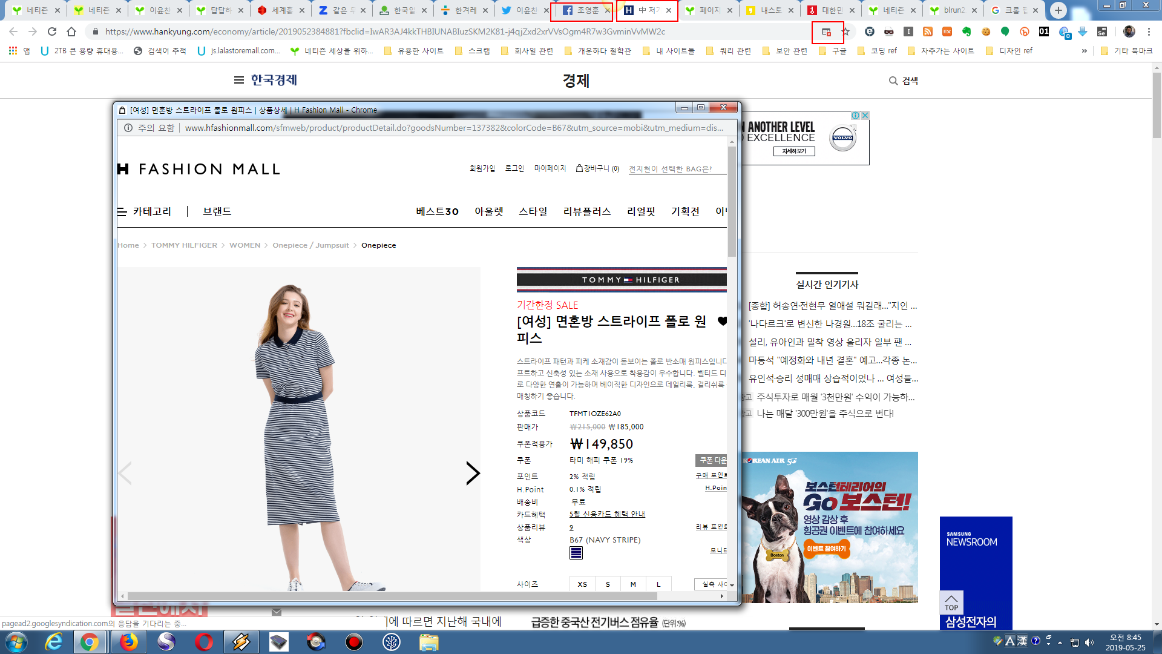Close the Volvo ad with X icon
The image size is (1162, 654).
[x=865, y=115]
